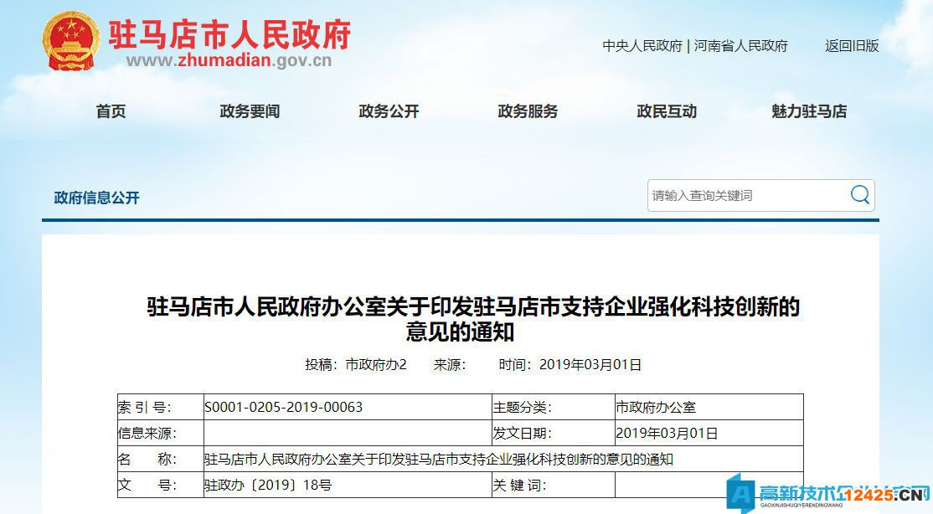Click 返回旧版 to return to old version

[x=852, y=46]
